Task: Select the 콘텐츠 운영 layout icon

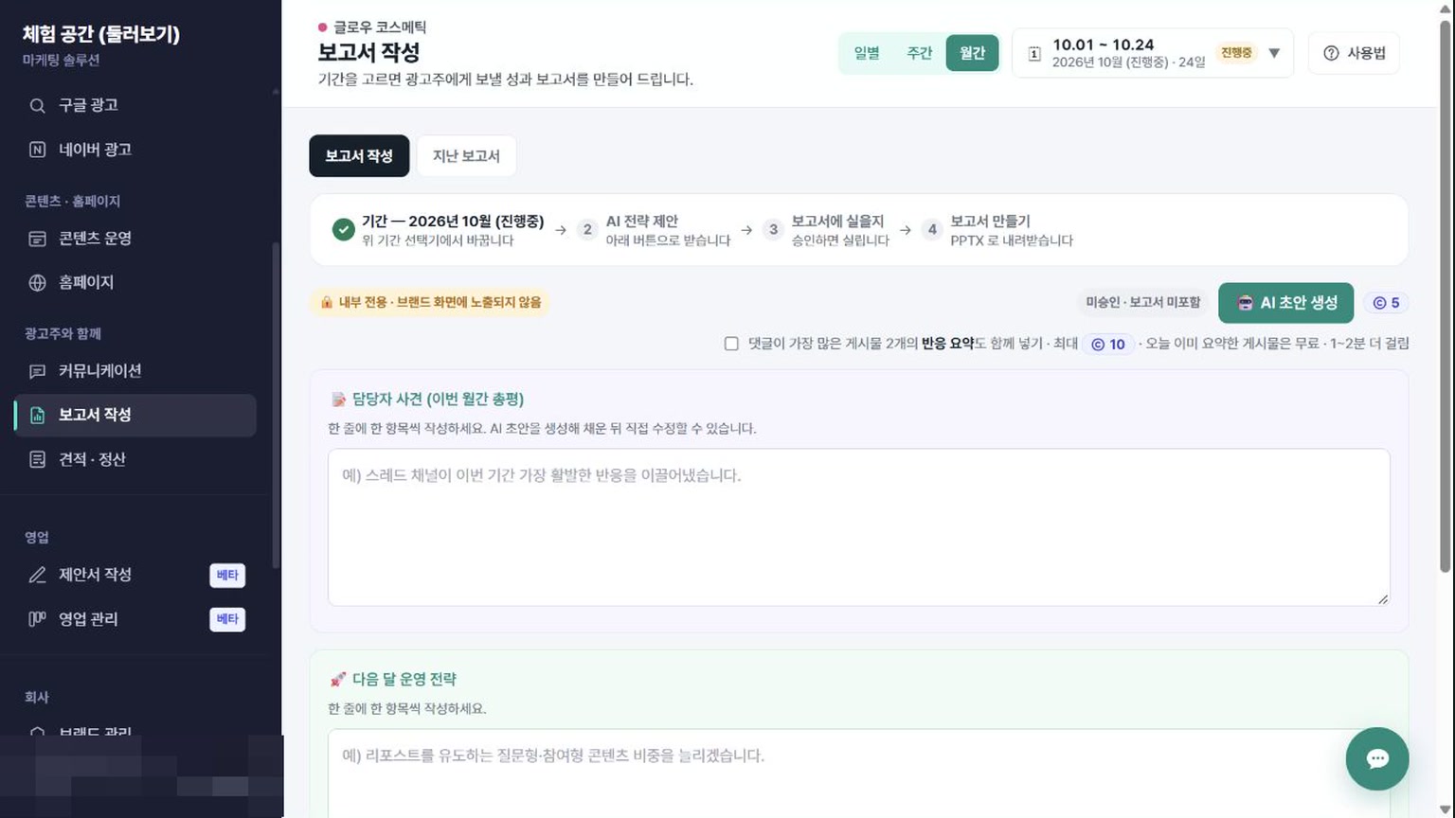Action: pyautogui.click(x=37, y=239)
